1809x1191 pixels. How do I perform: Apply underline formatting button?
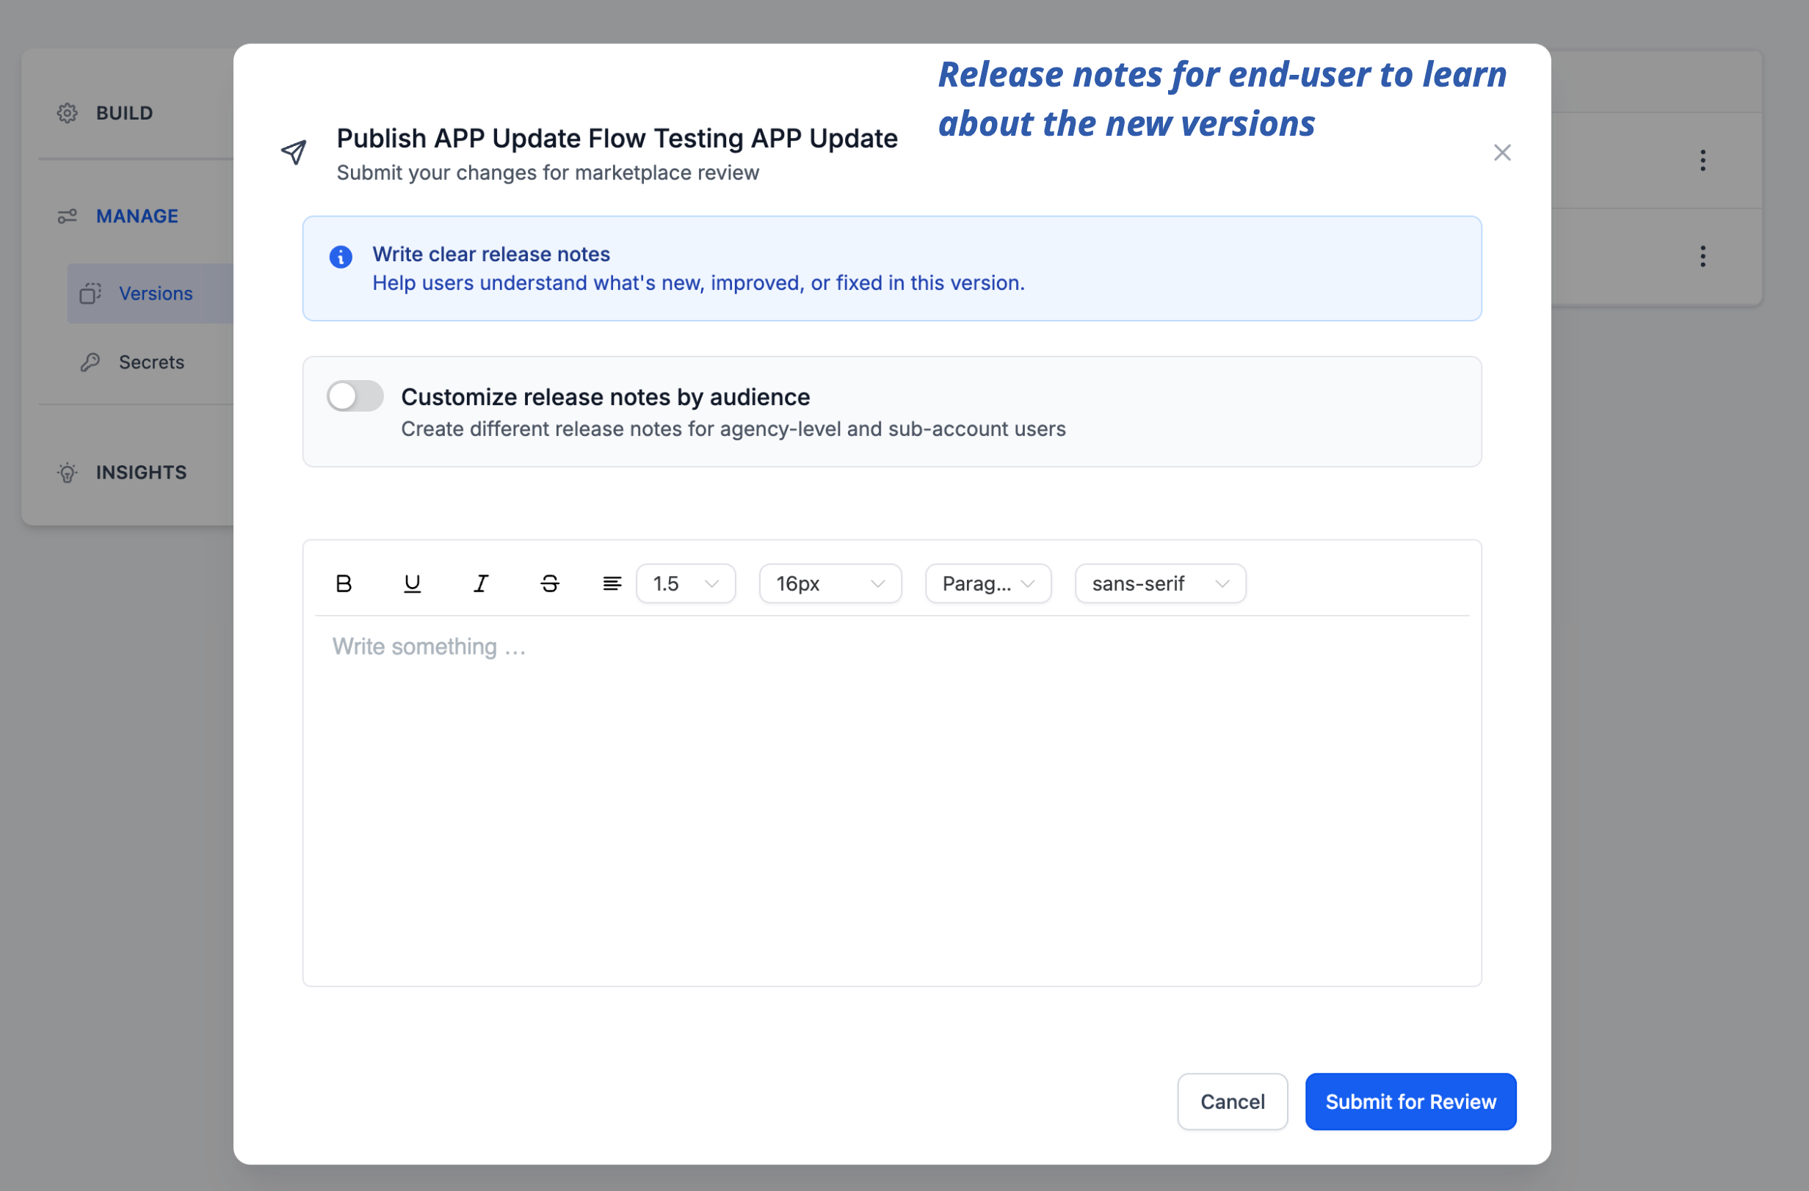412,583
